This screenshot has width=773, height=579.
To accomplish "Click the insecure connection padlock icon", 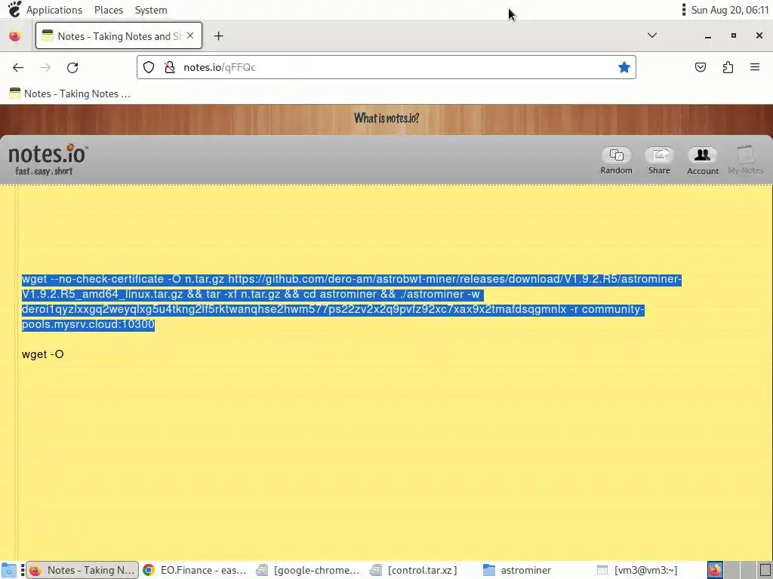I will coord(170,67).
